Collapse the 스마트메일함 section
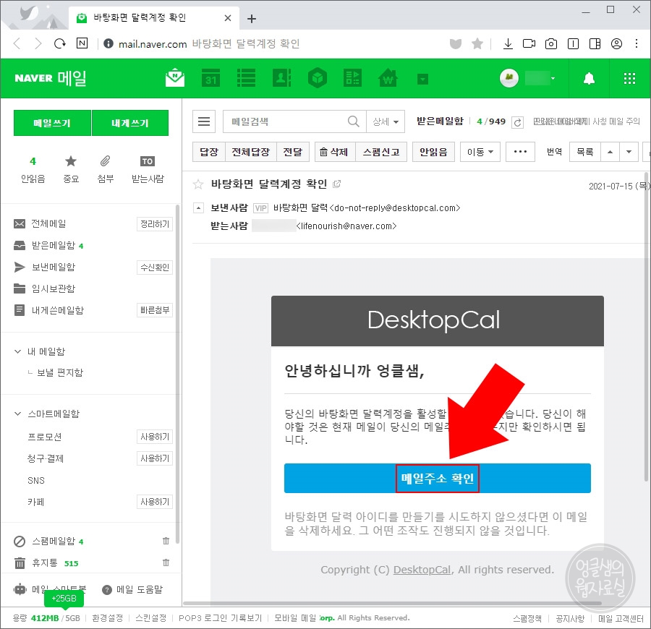This screenshot has height=629, width=651. click(17, 414)
